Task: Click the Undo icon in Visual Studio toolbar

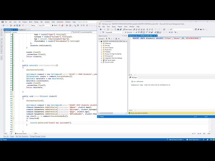Action: [23, 25]
